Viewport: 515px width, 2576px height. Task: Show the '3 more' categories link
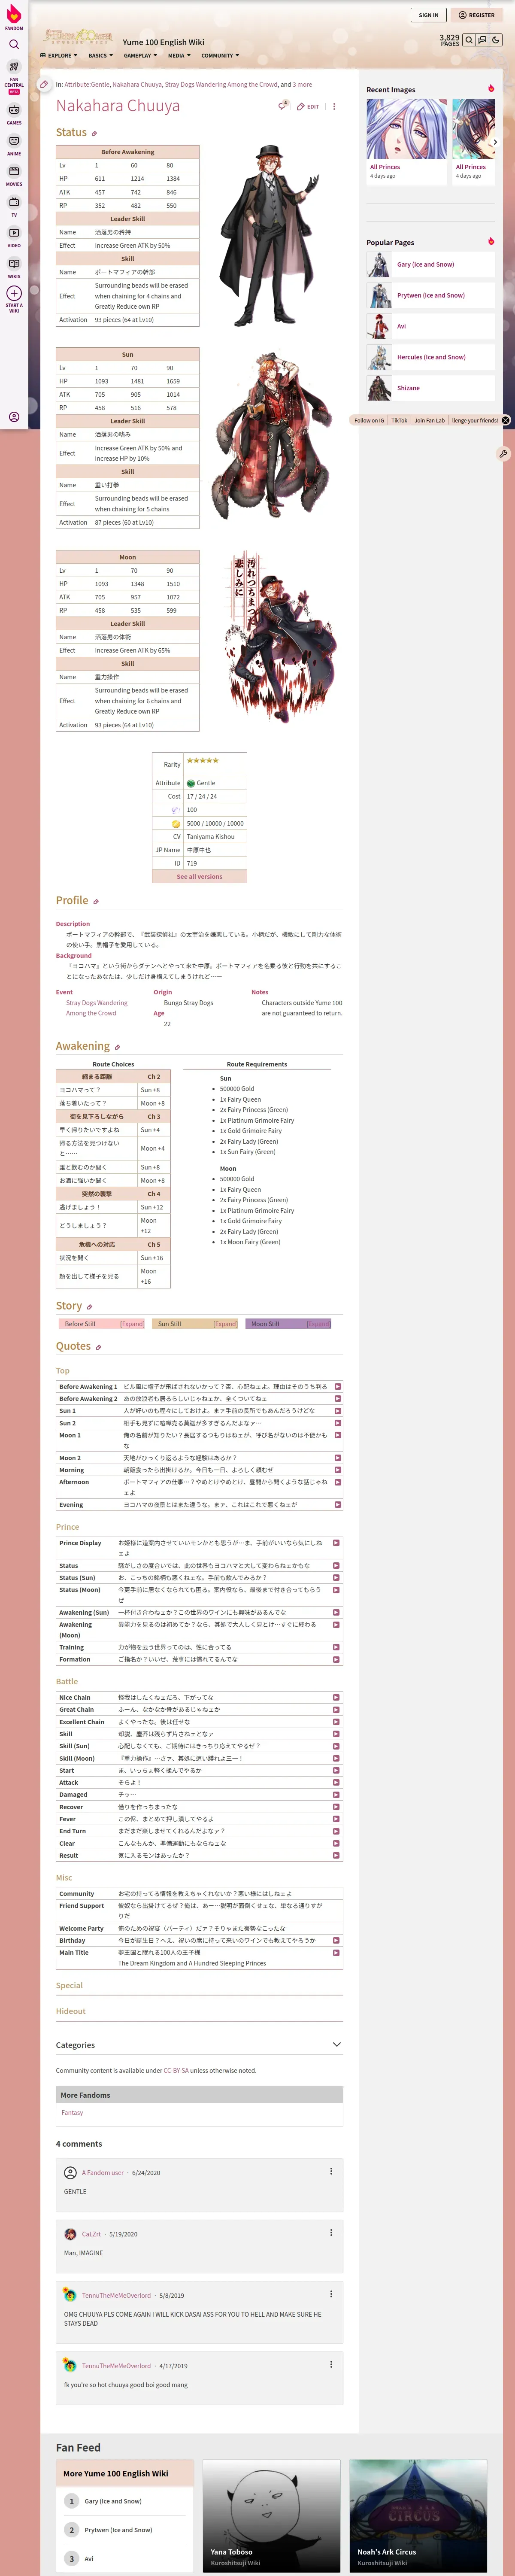(x=302, y=85)
